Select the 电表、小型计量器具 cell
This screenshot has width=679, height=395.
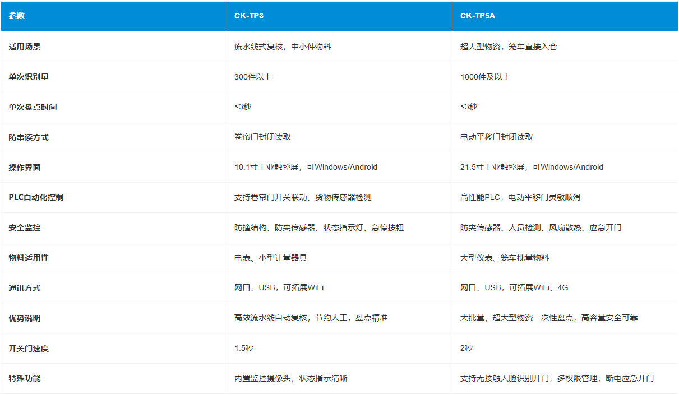pyautogui.click(x=269, y=258)
